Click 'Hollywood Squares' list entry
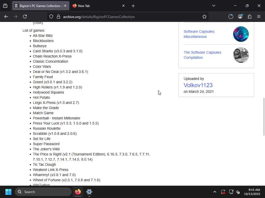Image resolution: width=265 pixels, height=198 pixels. [x=48, y=92]
